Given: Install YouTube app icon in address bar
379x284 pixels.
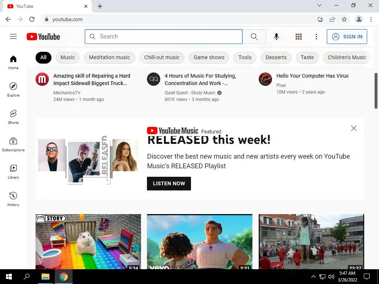Looking at the screenshot, I should tap(320, 19).
